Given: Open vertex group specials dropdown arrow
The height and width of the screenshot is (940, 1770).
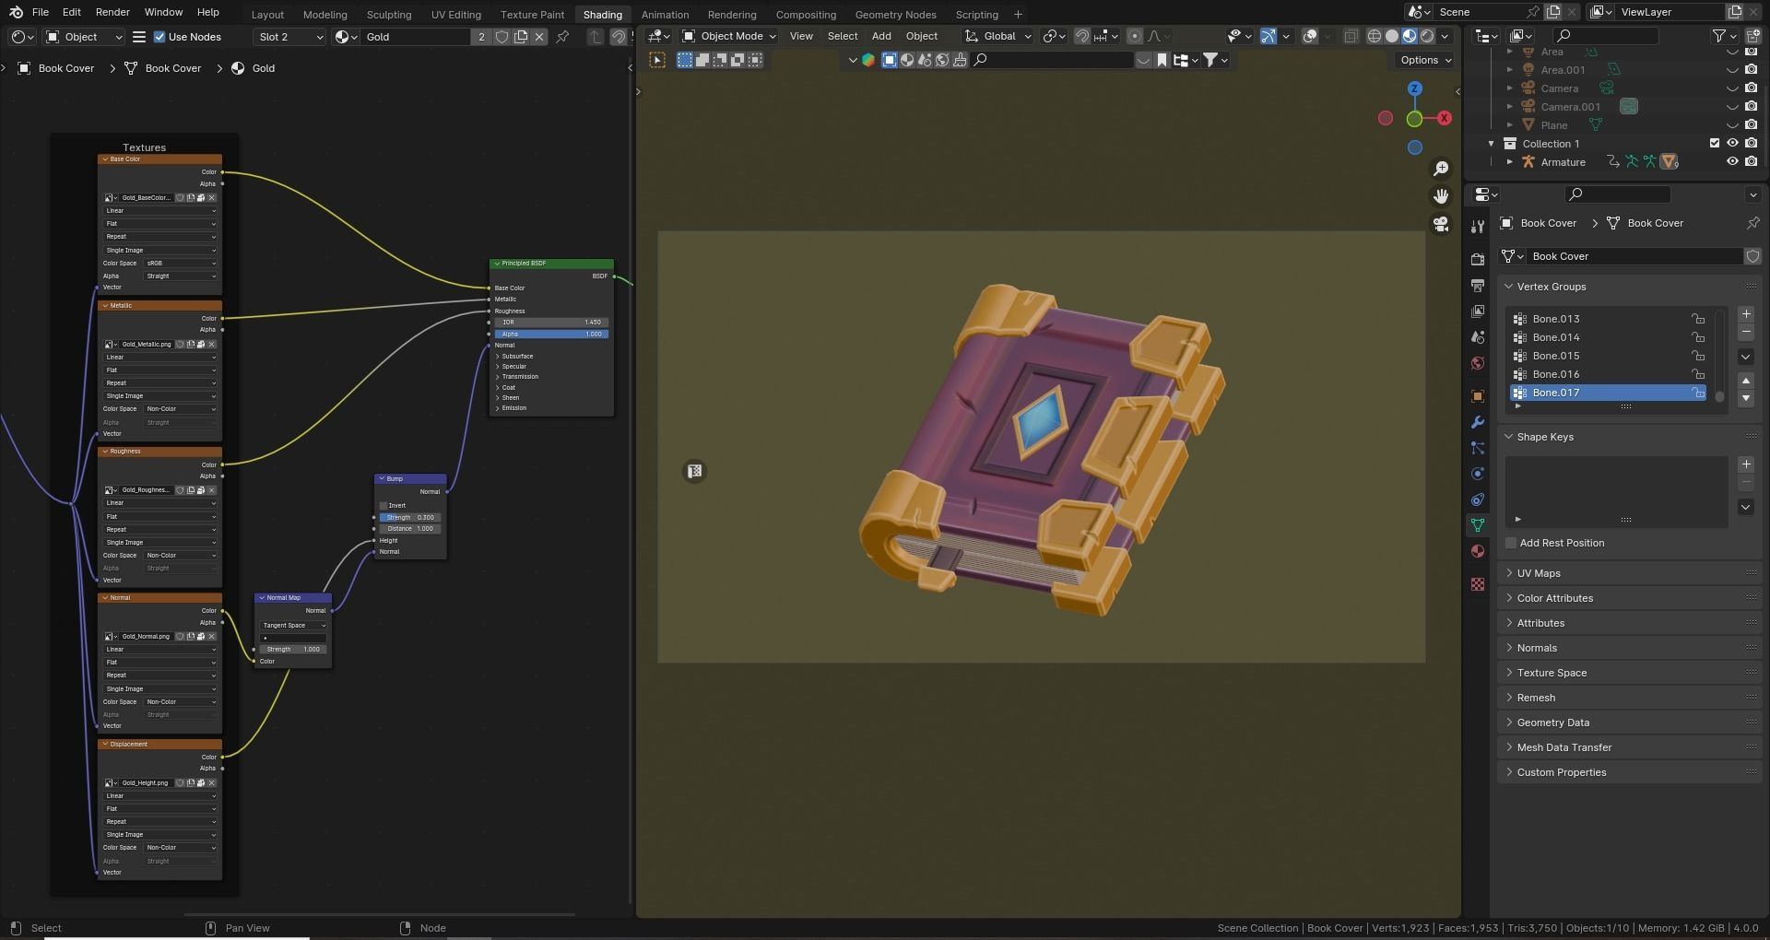Looking at the screenshot, I should pyautogui.click(x=1745, y=357).
